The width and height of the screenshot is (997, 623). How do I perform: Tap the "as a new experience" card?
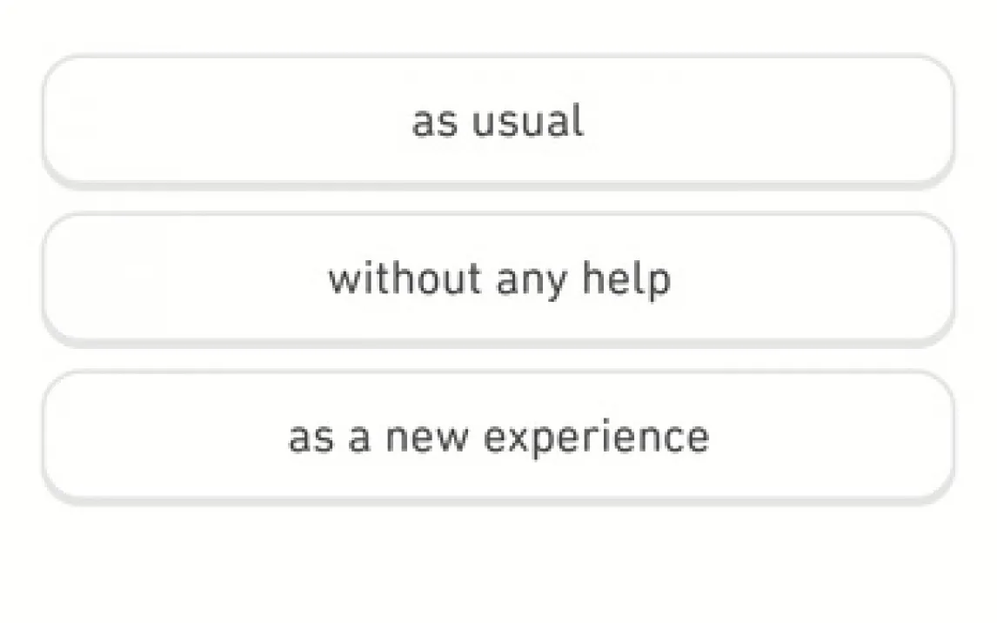(498, 436)
